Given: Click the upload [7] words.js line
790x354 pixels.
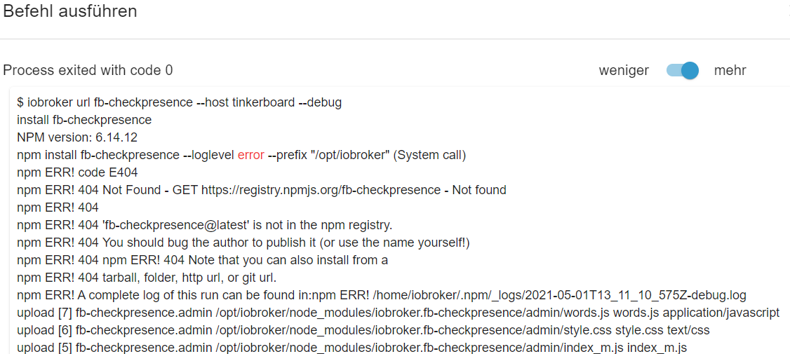Looking at the screenshot, I should [398, 313].
